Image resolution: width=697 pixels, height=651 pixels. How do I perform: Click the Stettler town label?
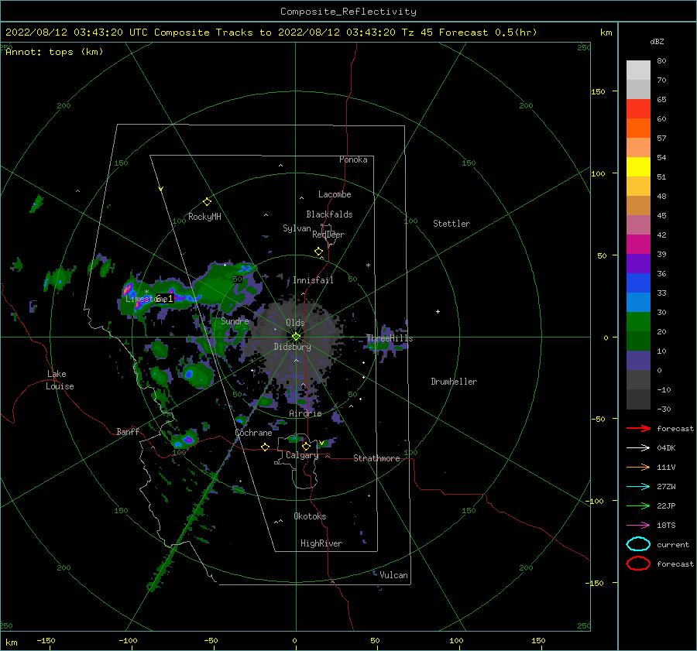point(452,224)
